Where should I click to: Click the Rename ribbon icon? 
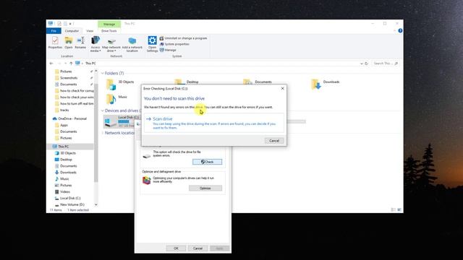pos(80,43)
